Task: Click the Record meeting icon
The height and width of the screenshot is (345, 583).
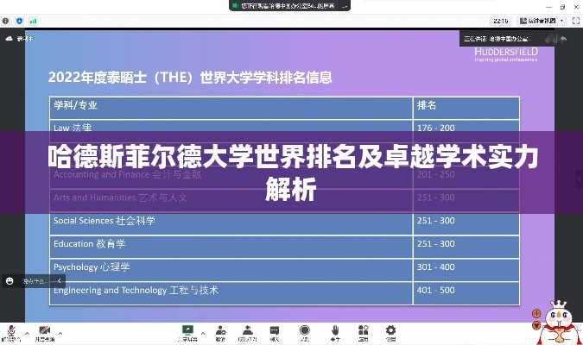Action: (304, 330)
